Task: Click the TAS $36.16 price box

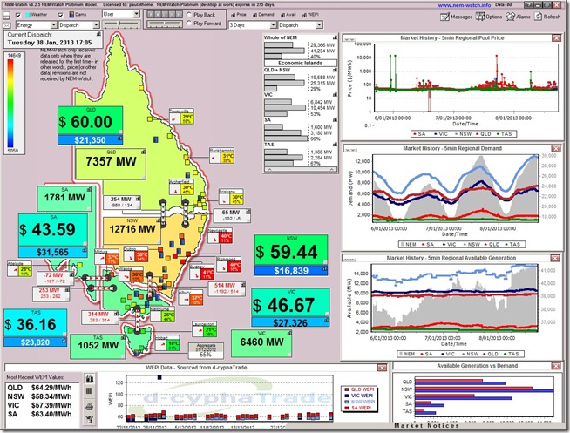Action: 35,323
